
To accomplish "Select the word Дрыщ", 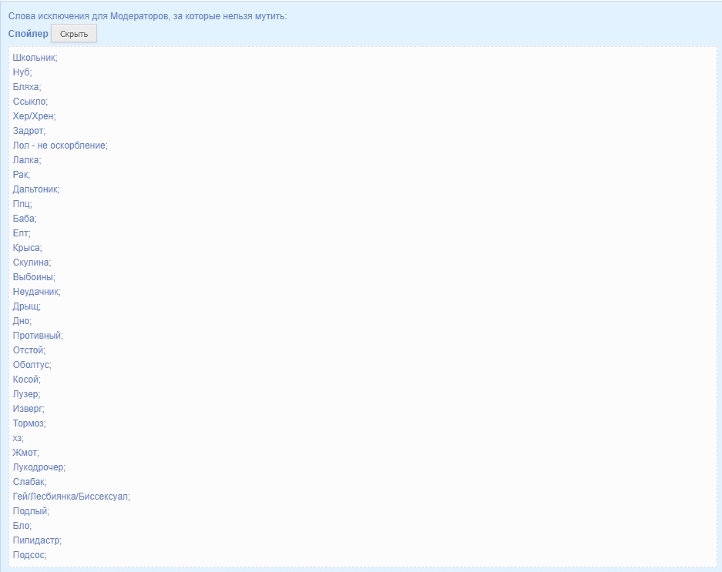I will tap(26, 306).
